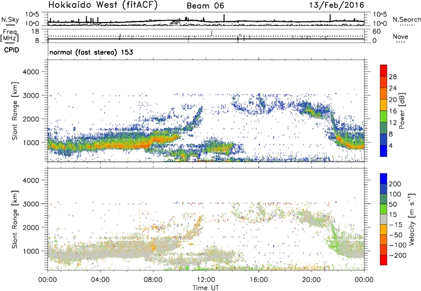The height and width of the screenshot is (291, 421).
Task: Click the 'Hokkaido West (fitACF)' title text
Action: click(103, 5)
